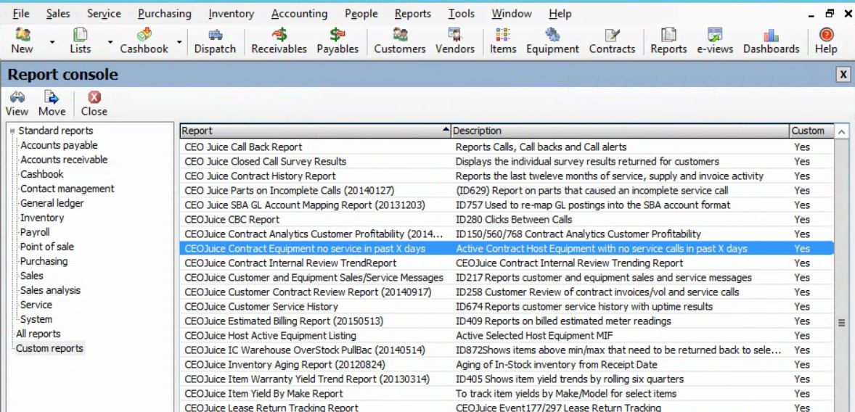Select System in the reports tree
Screen dimensions: 855x412
pyautogui.click(x=36, y=319)
